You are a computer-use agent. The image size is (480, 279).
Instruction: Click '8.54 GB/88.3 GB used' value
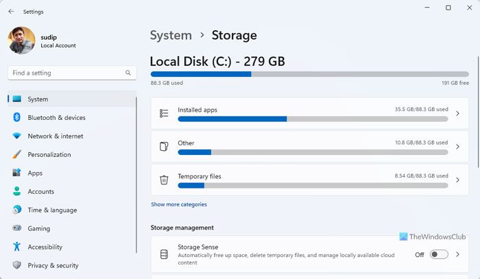pos(421,176)
